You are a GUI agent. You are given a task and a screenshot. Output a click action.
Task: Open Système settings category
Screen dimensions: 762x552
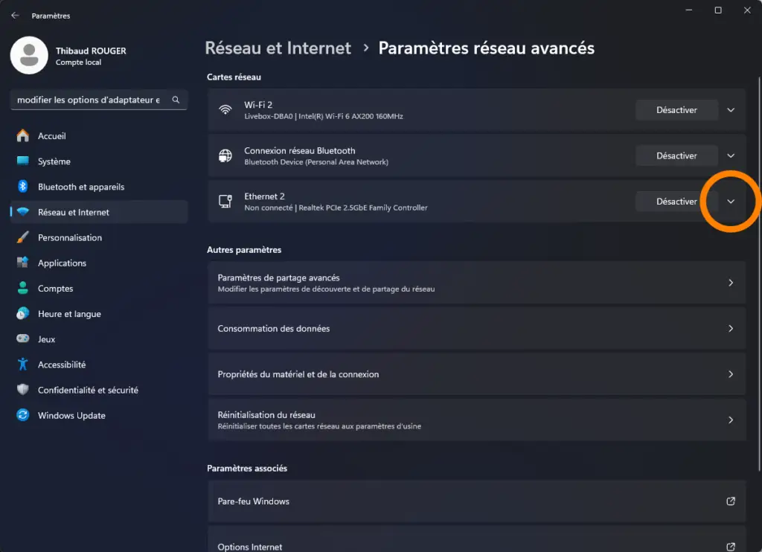[x=99, y=161]
